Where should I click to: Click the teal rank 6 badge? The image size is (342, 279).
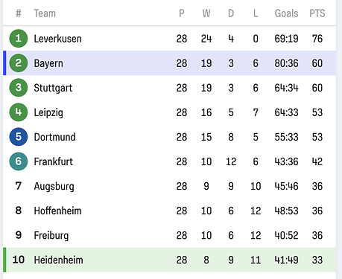point(19,161)
